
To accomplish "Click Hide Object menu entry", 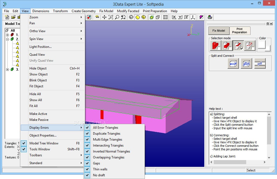I will pyautogui.click(x=52, y=68).
